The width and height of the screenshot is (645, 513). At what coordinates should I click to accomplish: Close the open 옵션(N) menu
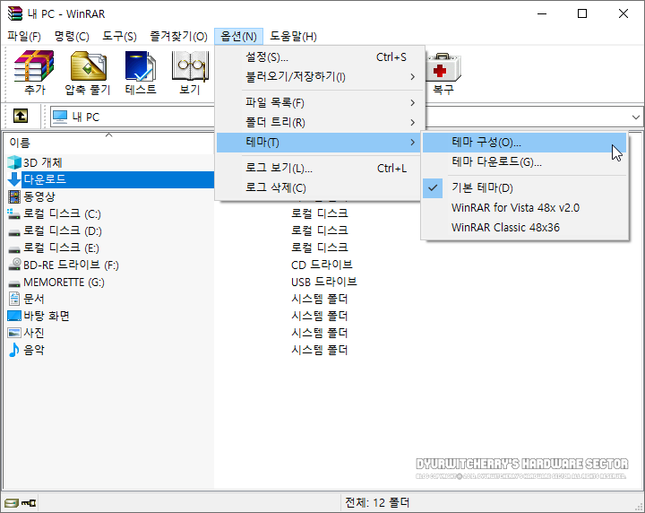(238, 36)
